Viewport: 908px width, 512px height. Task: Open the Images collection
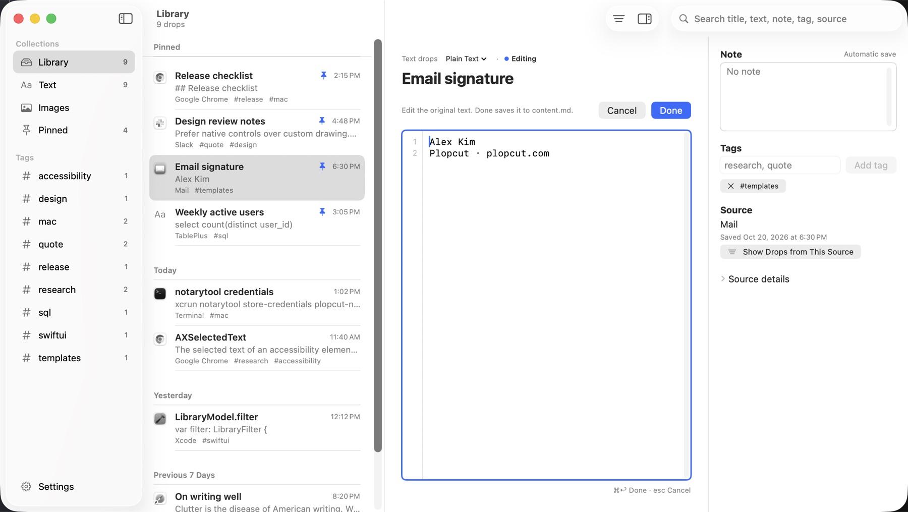[74, 107]
